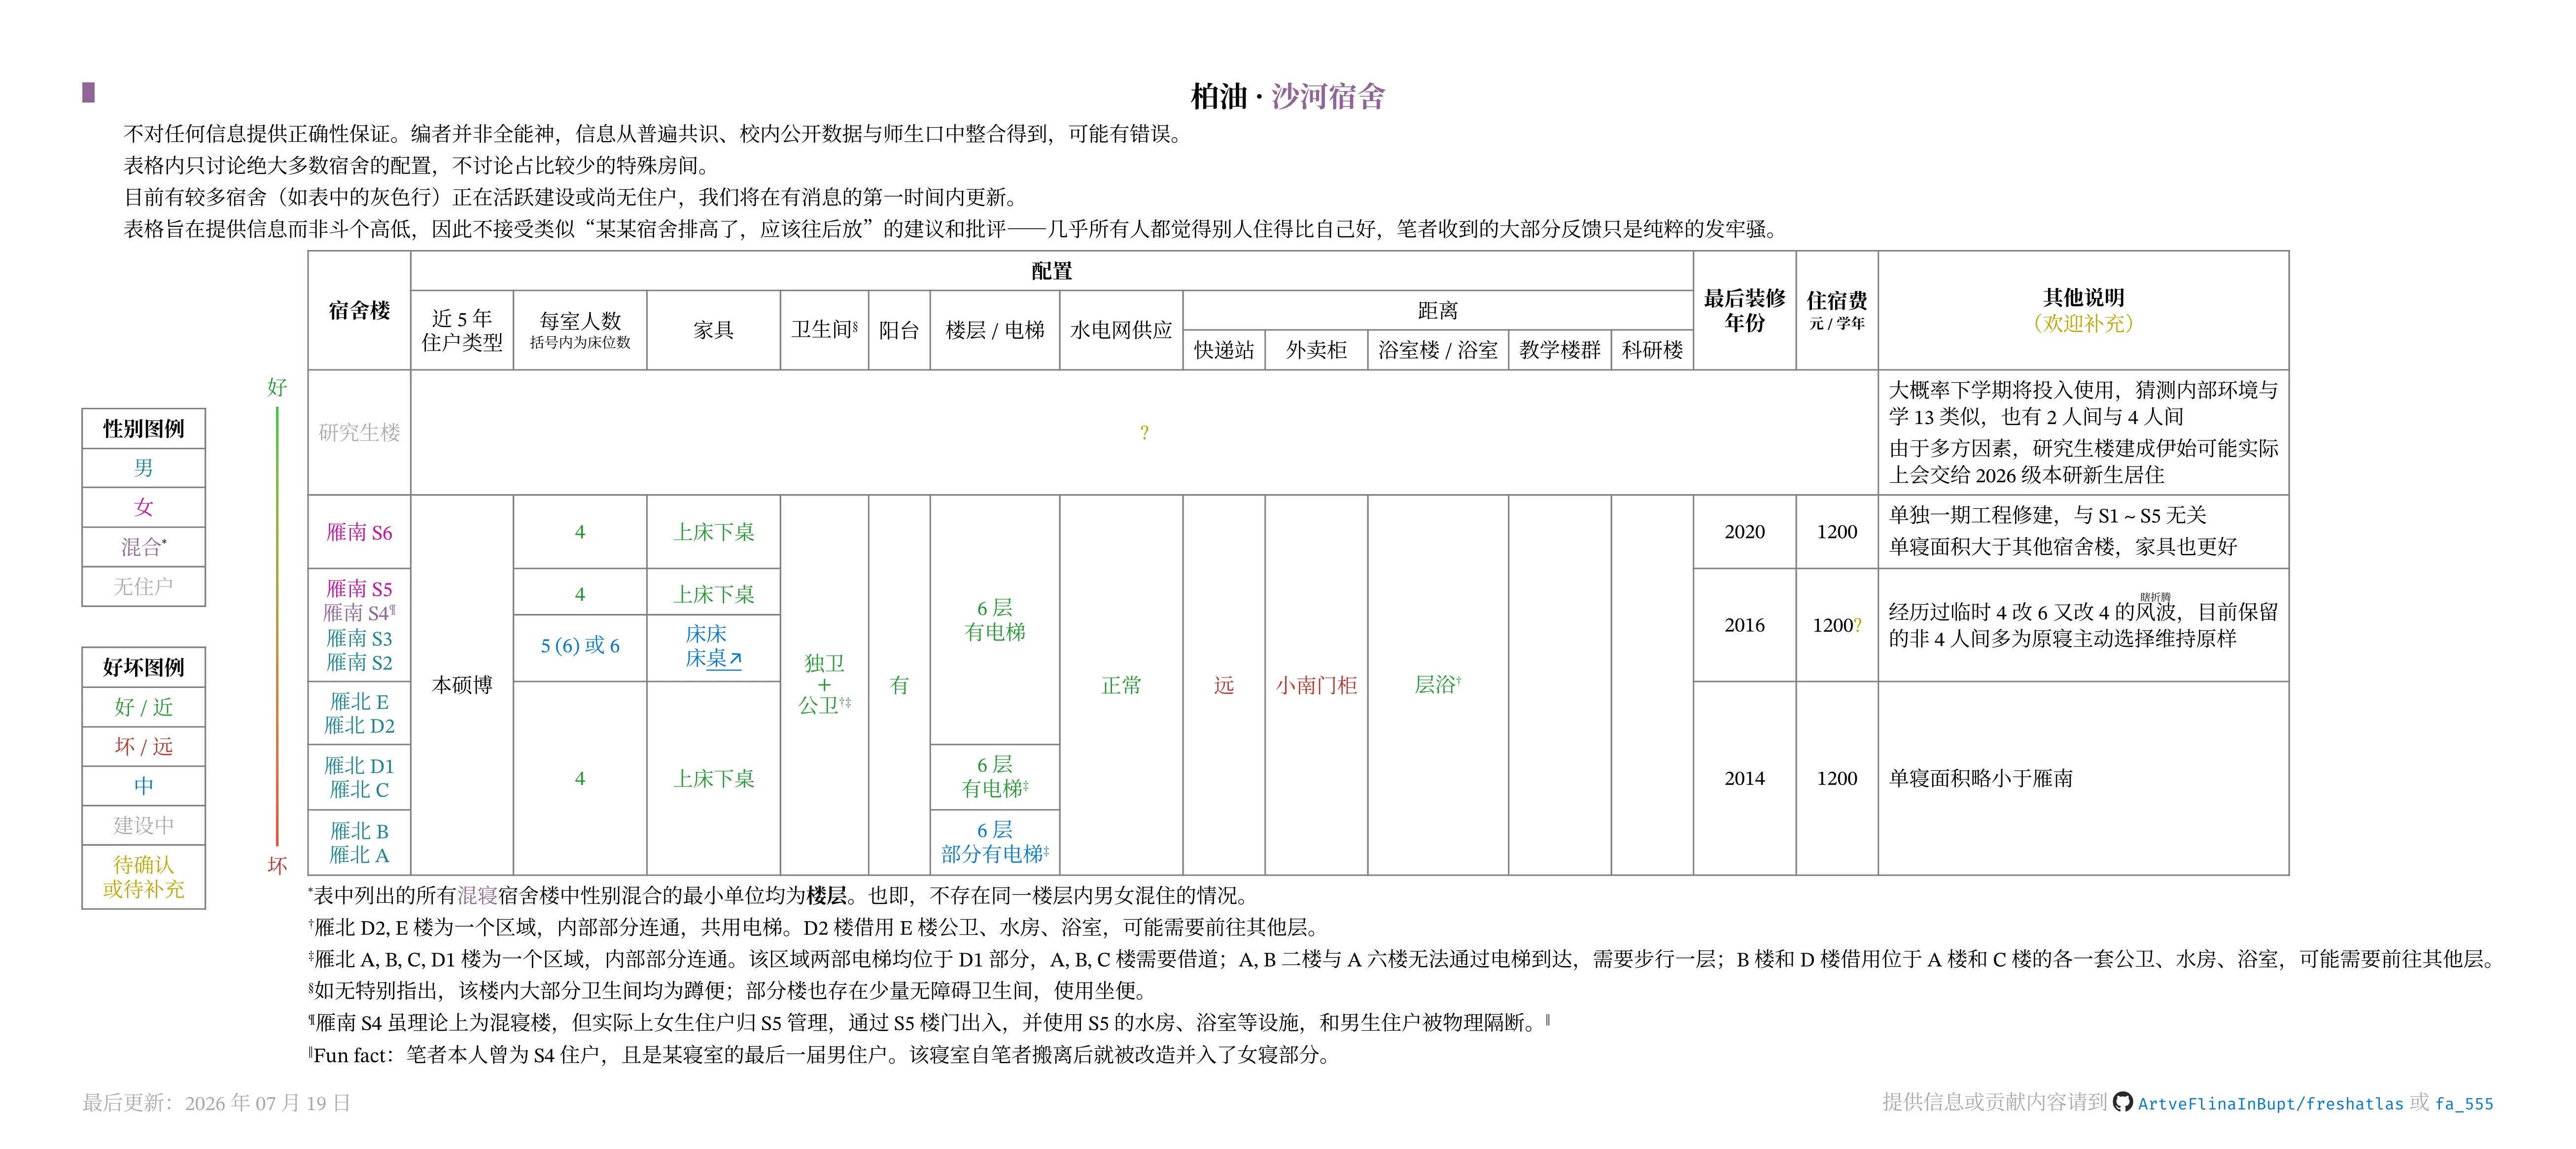The width and height of the screenshot is (2576, 1149).
Task: Select the 2020 renovation year cell
Action: 1745,532
